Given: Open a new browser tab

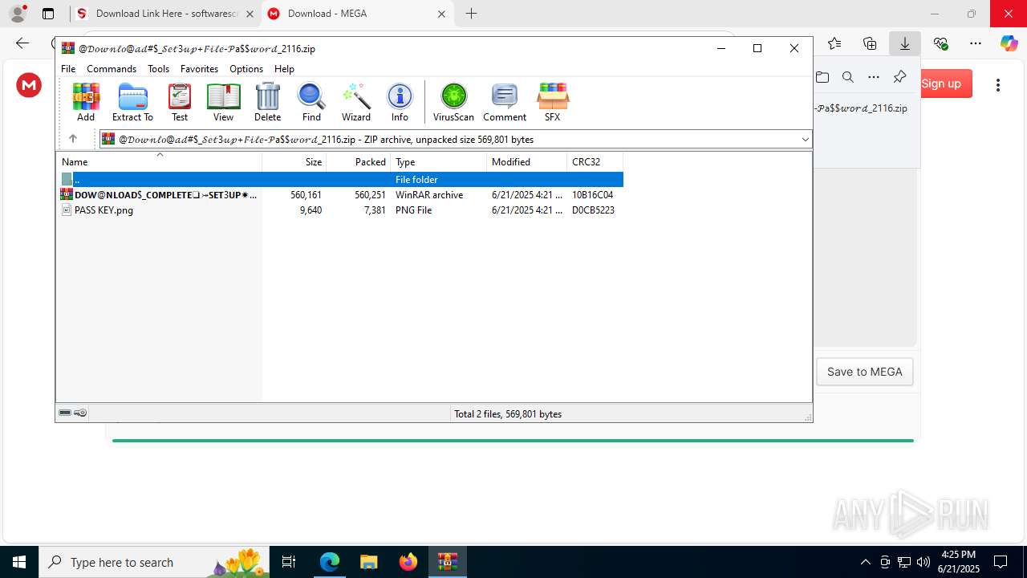Looking at the screenshot, I should [471, 14].
